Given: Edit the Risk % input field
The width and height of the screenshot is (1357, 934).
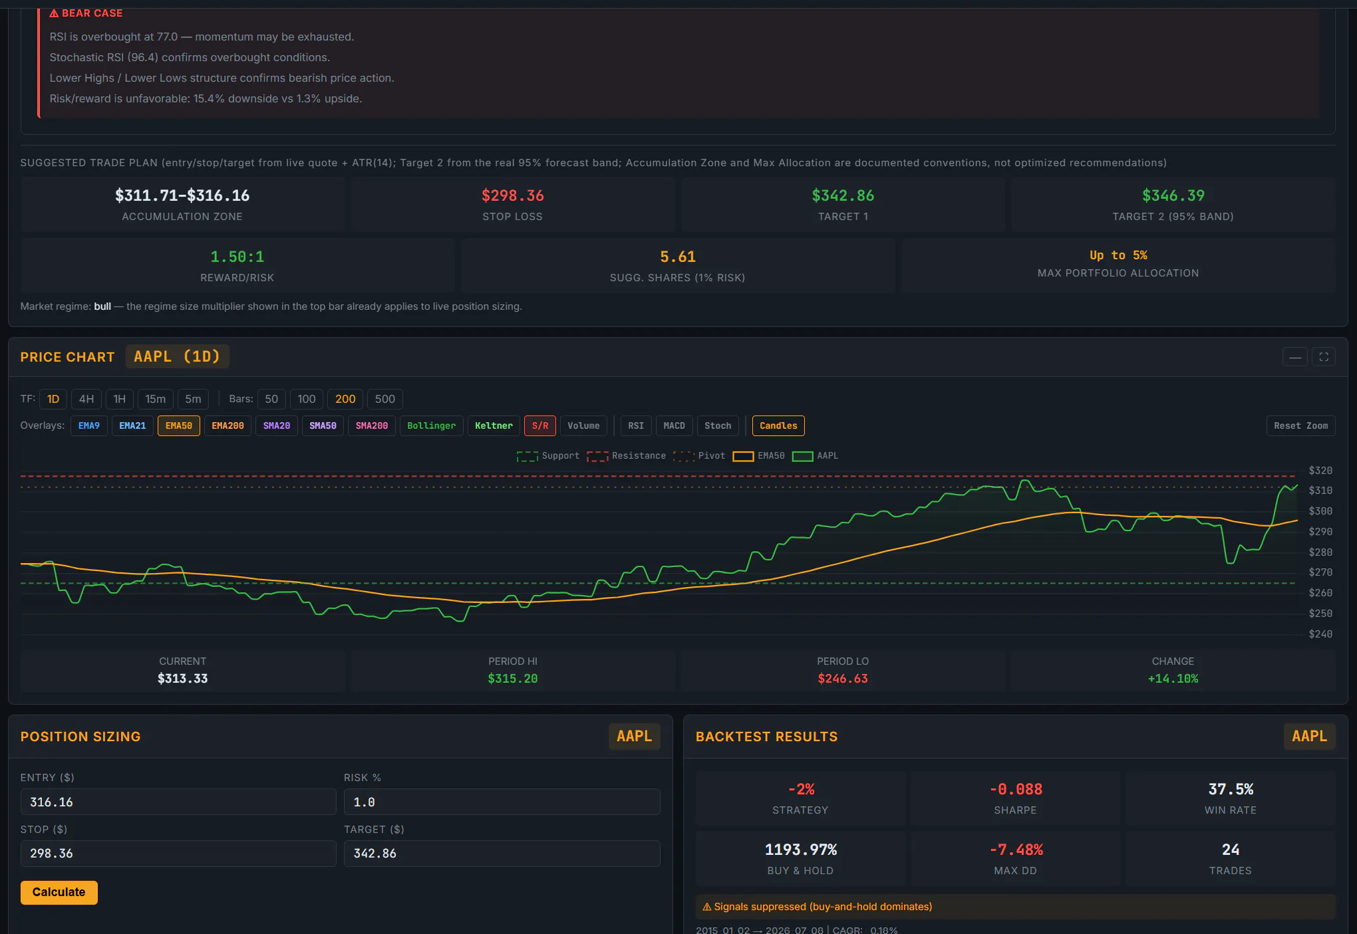Looking at the screenshot, I should tap(502, 802).
